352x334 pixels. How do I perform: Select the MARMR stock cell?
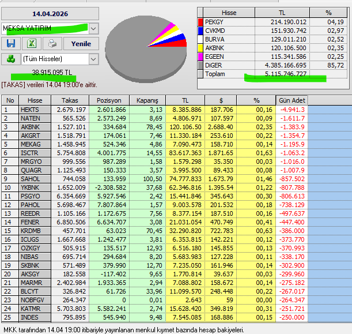click(35, 283)
